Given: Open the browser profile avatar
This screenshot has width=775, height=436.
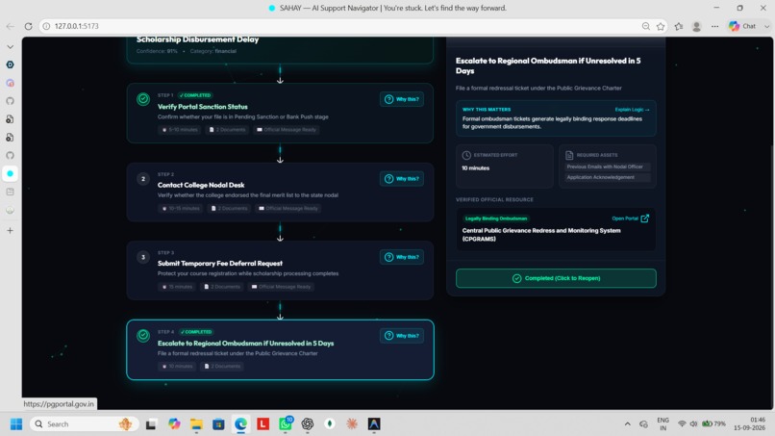Looking at the screenshot, I should pyautogui.click(x=696, y=26).
